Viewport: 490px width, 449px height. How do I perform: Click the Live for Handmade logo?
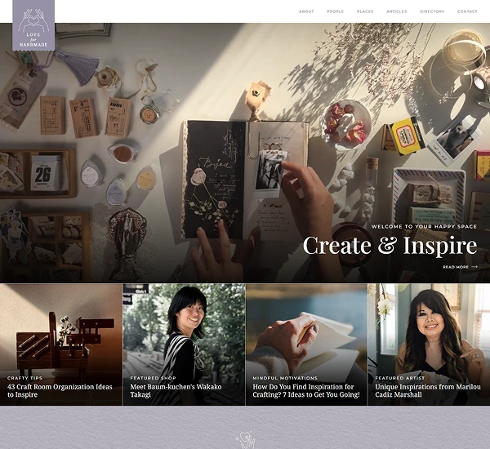point(33,25)
